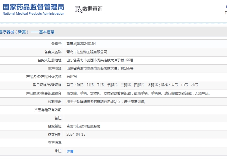Click the 产品描述/主要组成成分 label
Image resolution: width=227 pixels, height=159 pixels.
click(x=44, y=94)
